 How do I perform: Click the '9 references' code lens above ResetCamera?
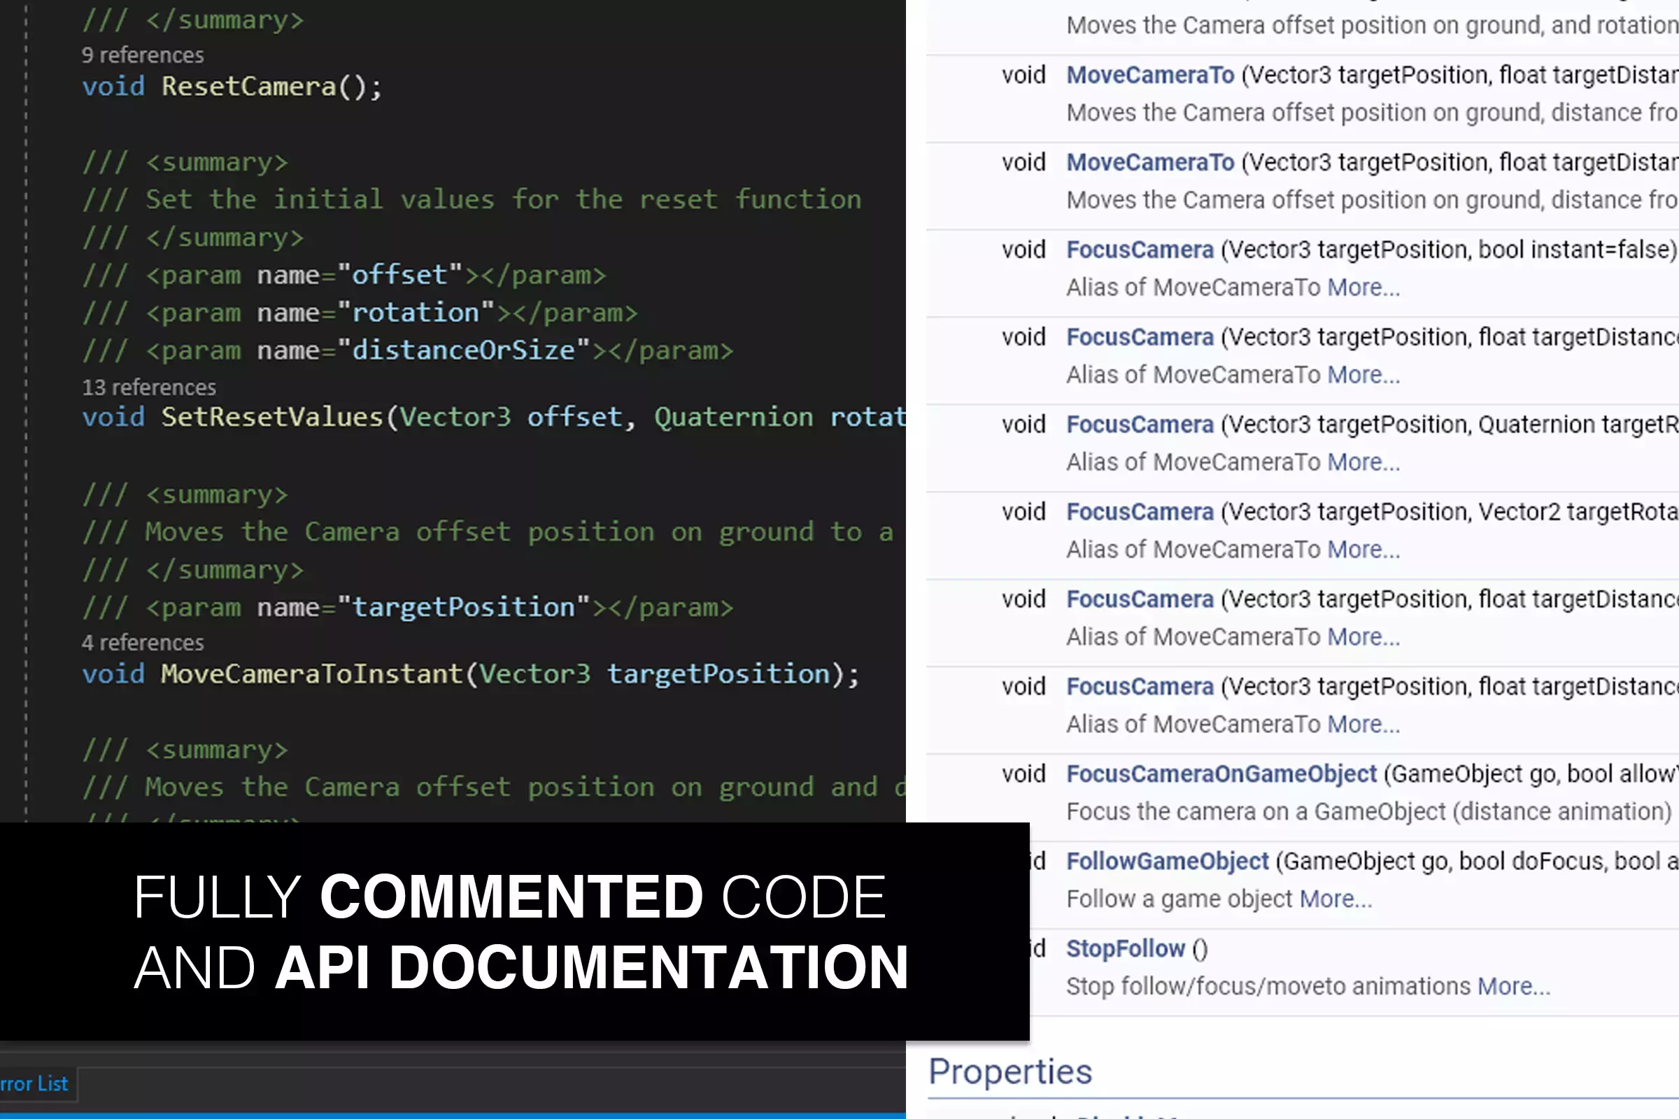coord(142,55)
